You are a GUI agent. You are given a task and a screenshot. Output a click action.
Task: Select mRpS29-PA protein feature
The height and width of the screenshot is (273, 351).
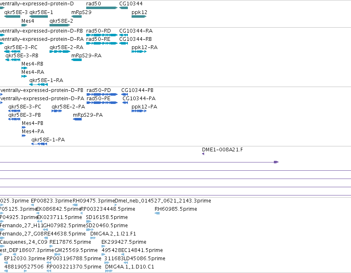point(77,119)
